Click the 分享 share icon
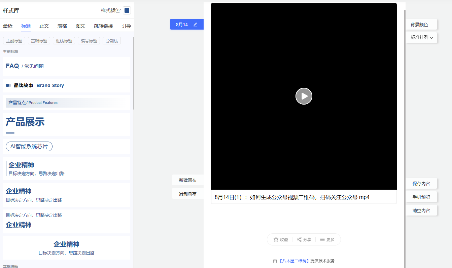The height and width of the screenshot is (268, 452). click(299, 239)
